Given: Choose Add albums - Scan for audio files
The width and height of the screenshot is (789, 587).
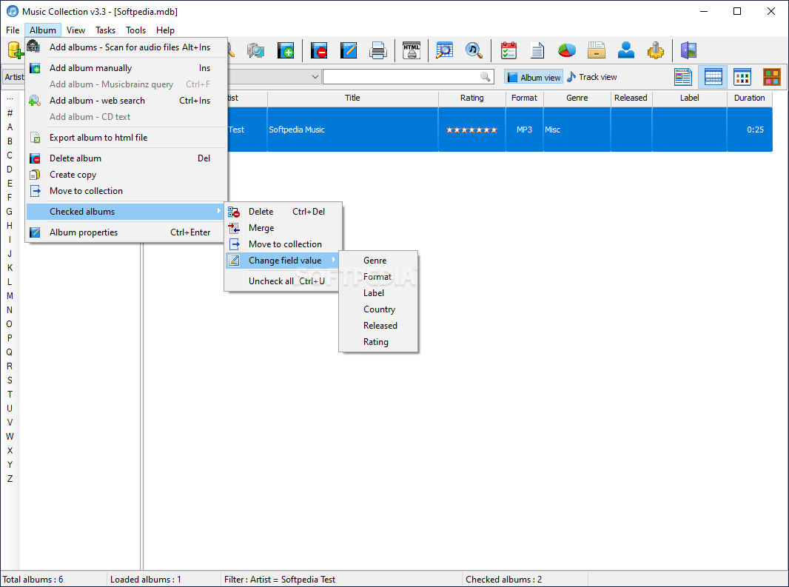Looking at the screenshot, I should [x=126, y=47].
